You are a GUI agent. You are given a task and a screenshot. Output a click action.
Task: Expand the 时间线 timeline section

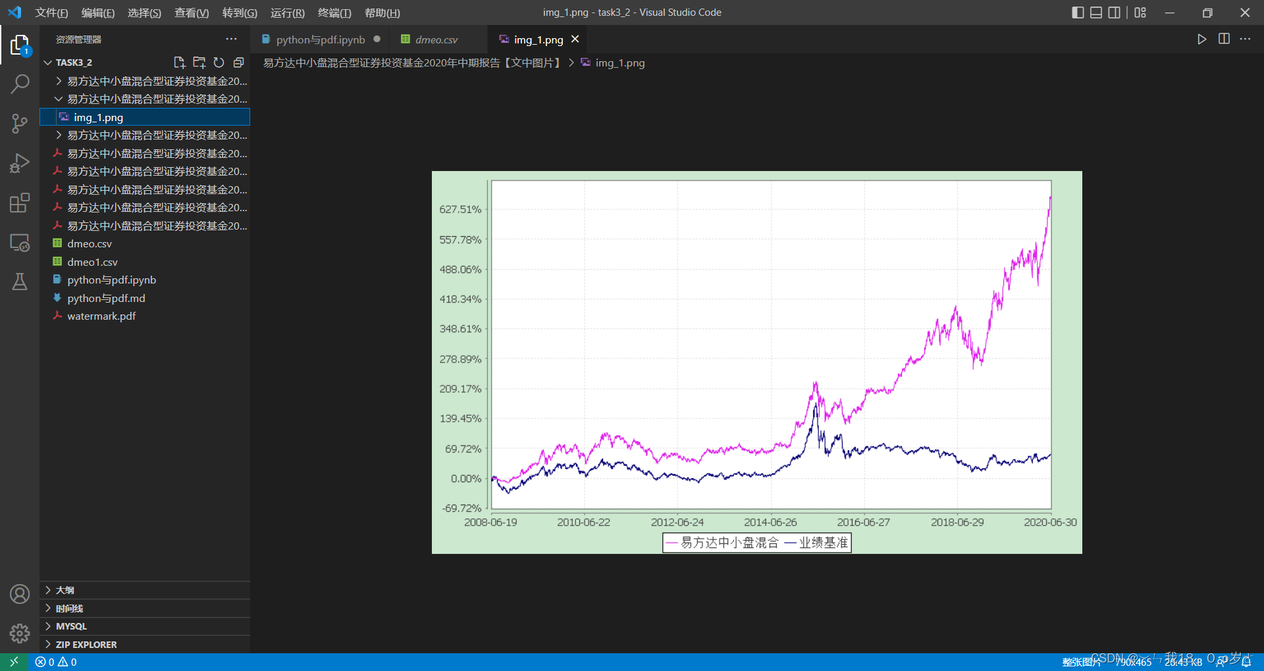coord(145,609)
